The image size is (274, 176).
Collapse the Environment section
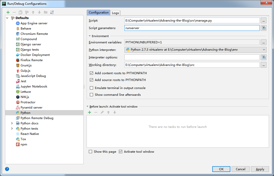point(90,36)
